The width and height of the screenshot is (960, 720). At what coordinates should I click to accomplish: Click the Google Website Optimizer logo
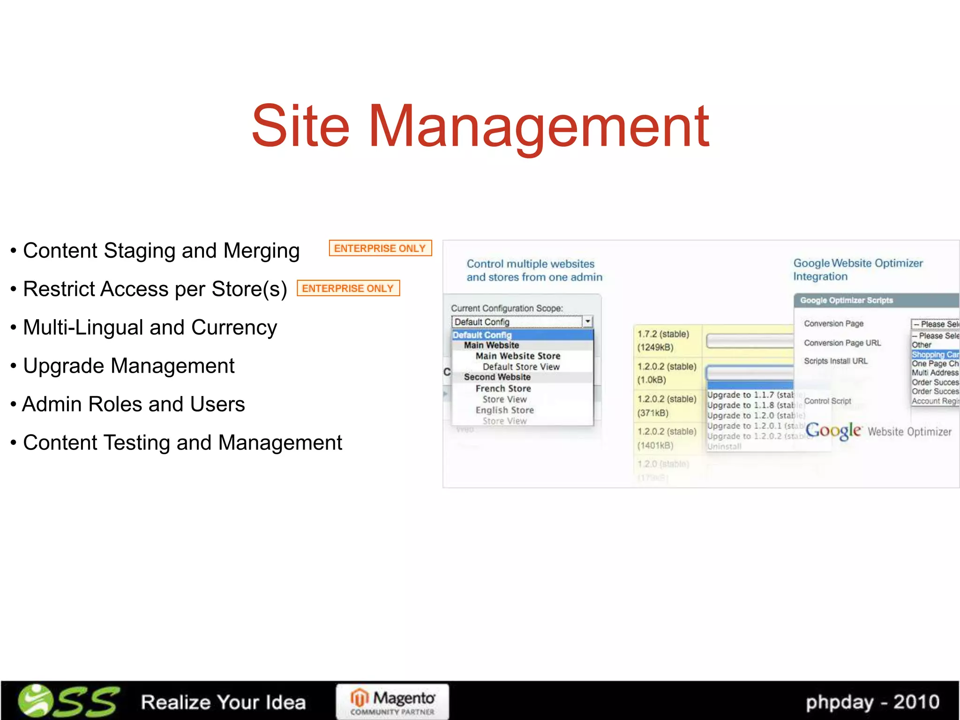(878, 430)
